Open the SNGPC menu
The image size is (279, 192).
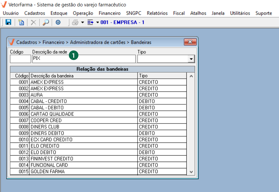pyautogui.click(x=134, y=13)
